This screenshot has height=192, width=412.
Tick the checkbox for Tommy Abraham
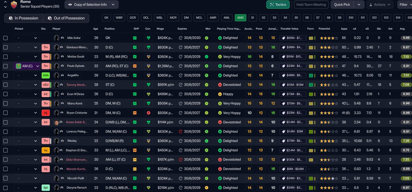[5, 85]
